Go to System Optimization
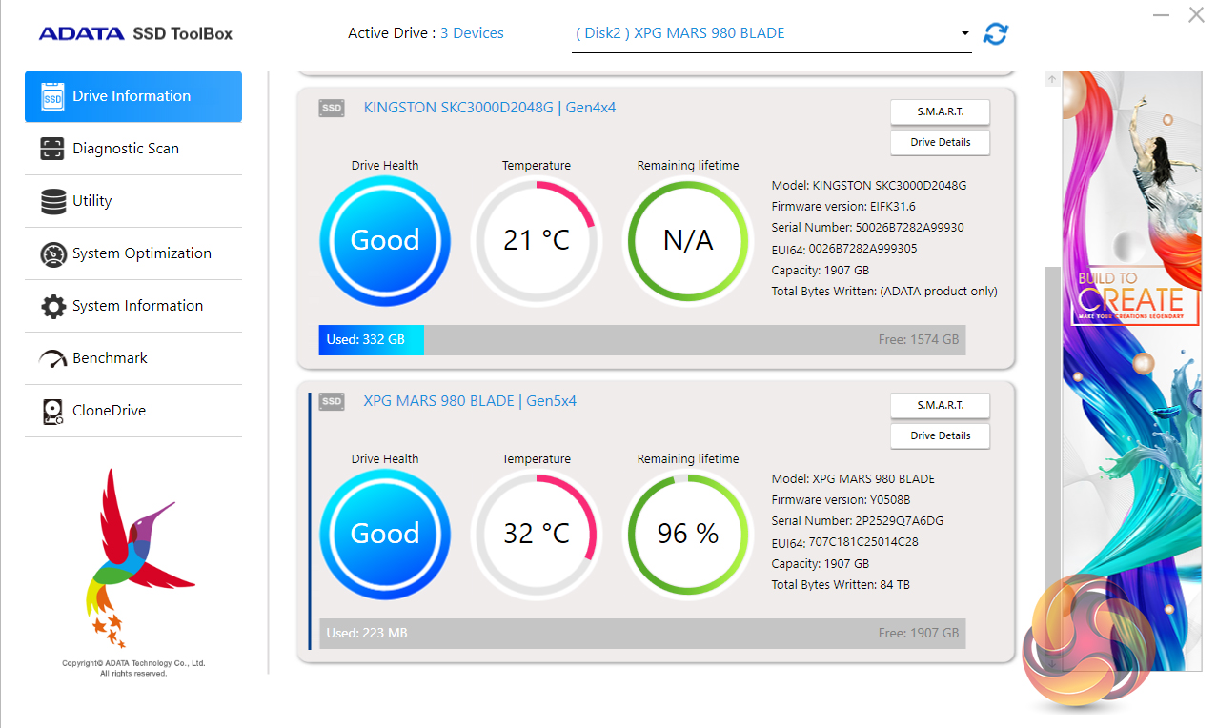This screenshot has width=1217, height=728. [x=133, y=253]
